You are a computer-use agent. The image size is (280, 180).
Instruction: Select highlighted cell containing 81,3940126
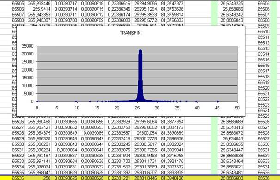[171, 178]
